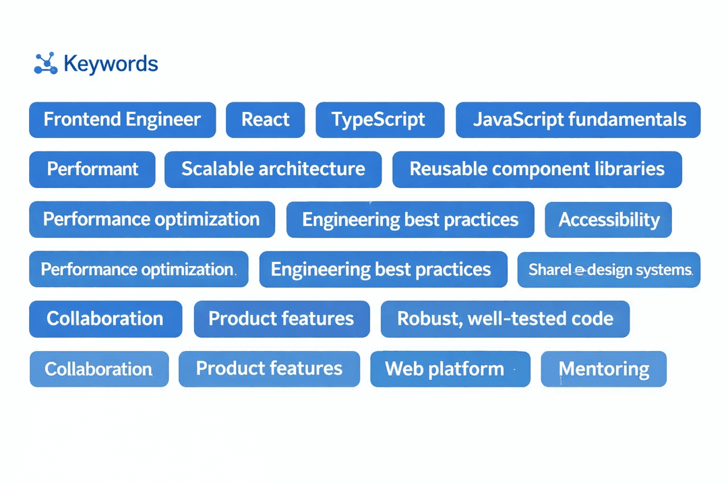Select the Reusable component libraries tag

click(x=537, y=169)
